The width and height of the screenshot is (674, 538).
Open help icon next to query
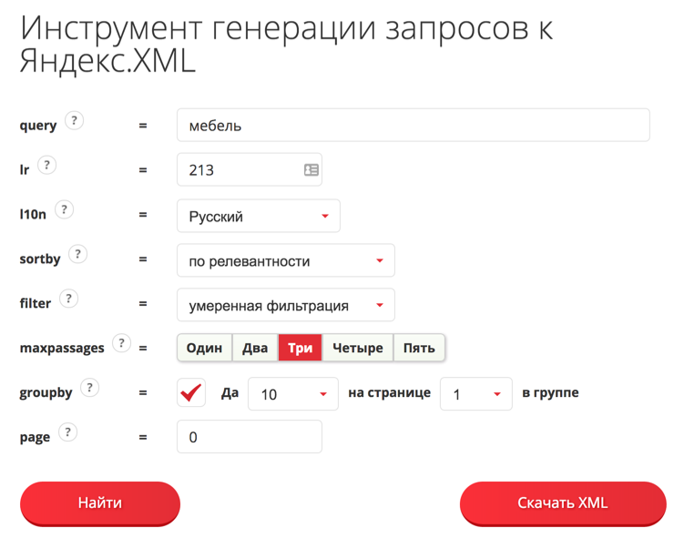pyautogui.click(x=75, y=121)
